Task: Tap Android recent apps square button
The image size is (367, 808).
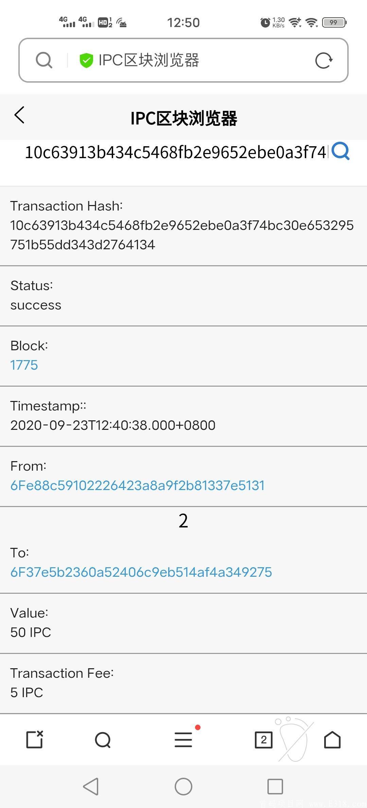Action: (x=275, y=786)
